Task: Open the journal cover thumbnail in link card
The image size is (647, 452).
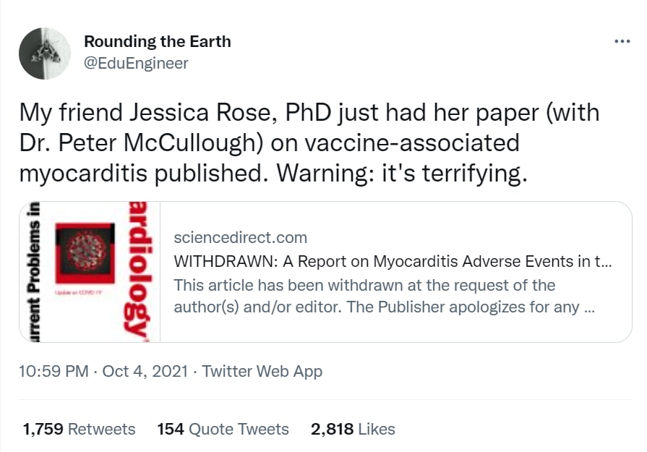Action: (x=90, y=272)
